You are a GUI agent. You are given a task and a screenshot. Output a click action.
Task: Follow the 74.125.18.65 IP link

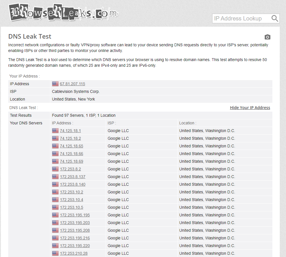(72, 146)
